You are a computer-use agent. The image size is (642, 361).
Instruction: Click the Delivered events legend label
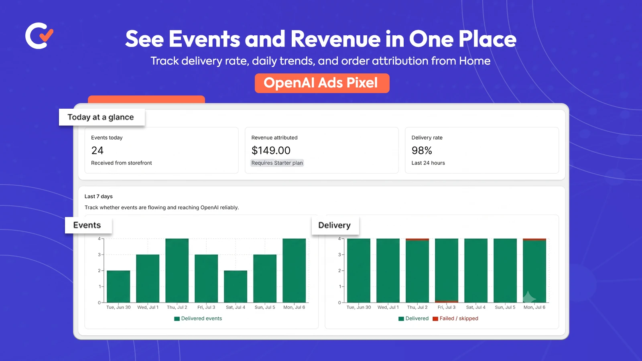pos(201,318)
